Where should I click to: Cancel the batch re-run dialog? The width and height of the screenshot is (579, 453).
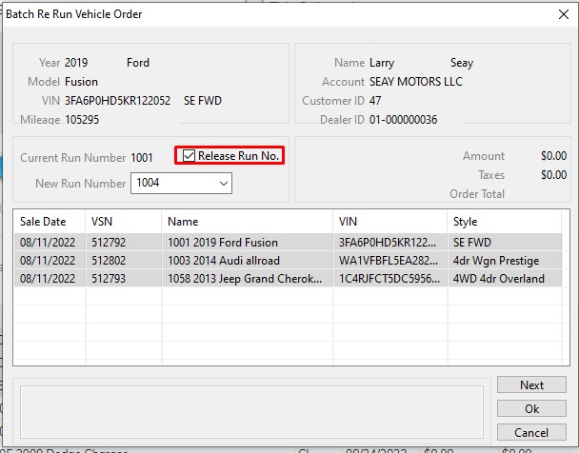531,432
